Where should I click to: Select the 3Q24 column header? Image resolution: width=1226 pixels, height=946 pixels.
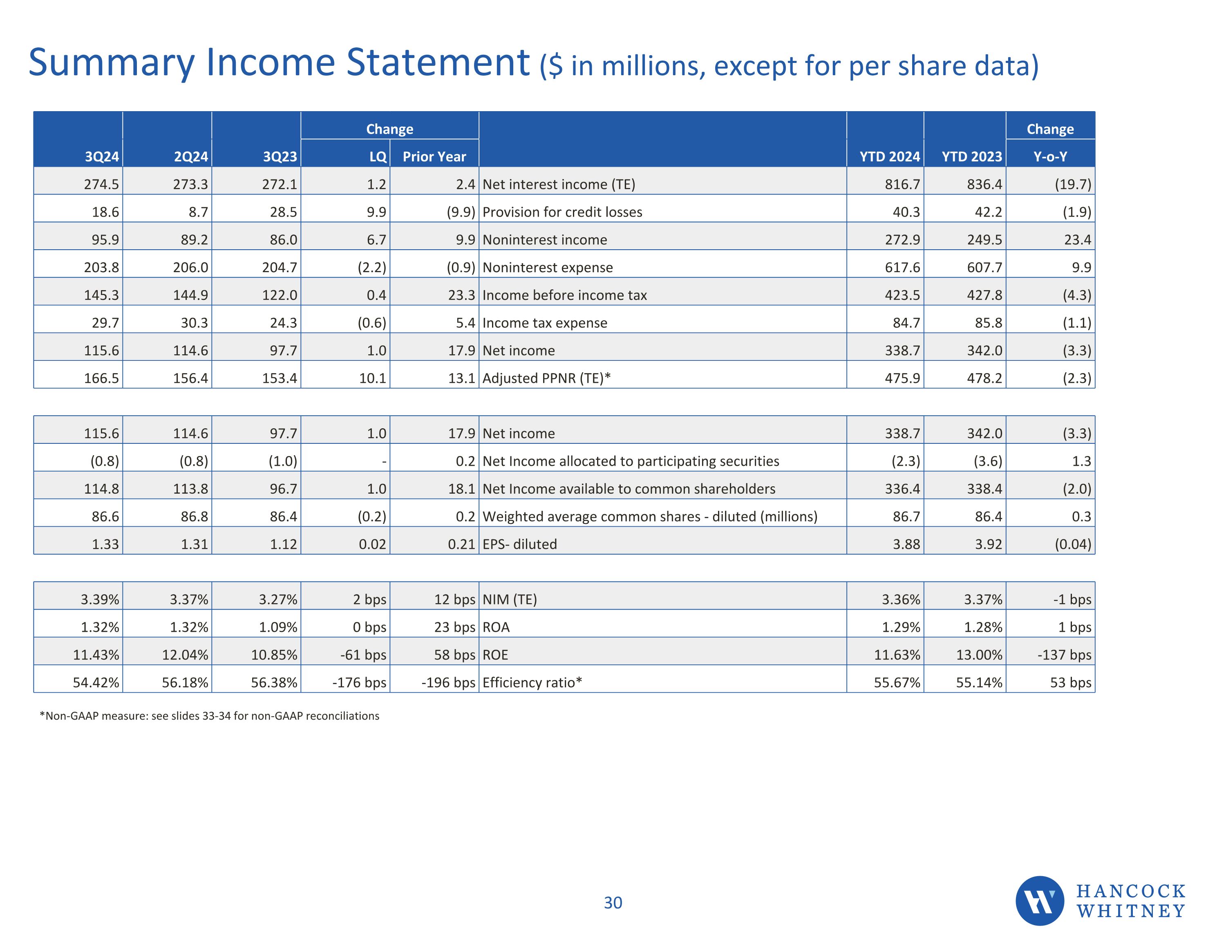pyautogui.click(x=102, y=157)
